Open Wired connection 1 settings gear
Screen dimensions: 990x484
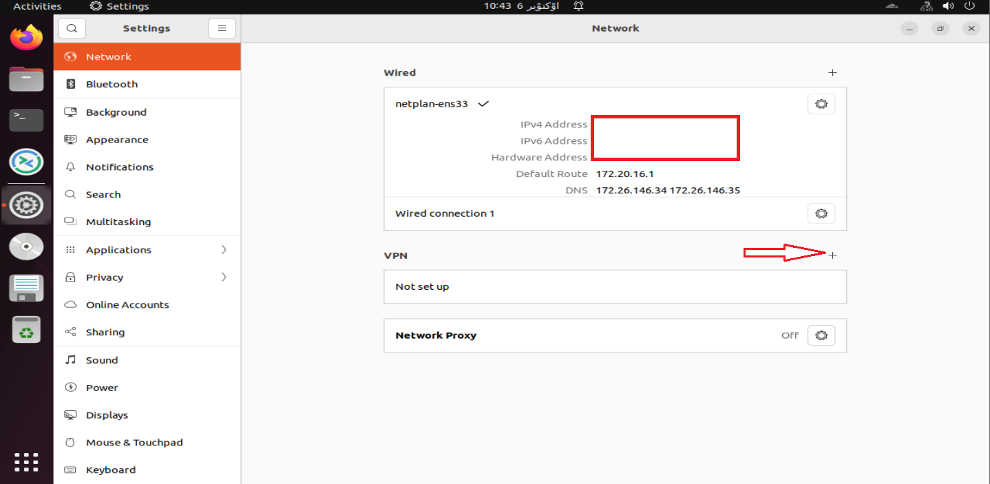coord(821,213)
